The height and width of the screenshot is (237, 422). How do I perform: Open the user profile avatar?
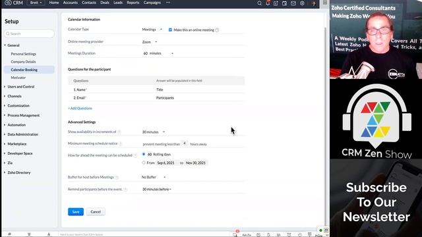pos(314,3)
